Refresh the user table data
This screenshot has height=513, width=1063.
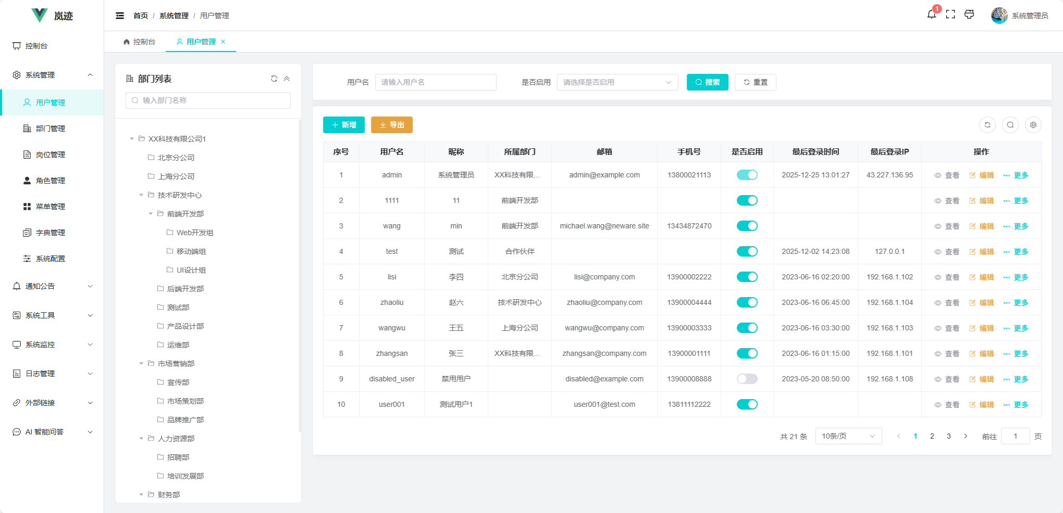988,125
